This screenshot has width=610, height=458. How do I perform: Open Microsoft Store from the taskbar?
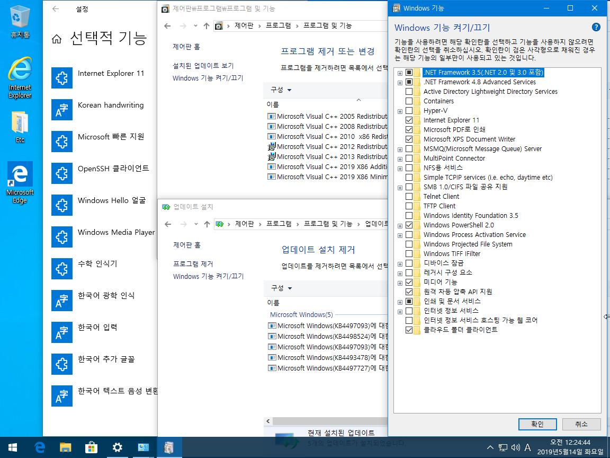click(92, 447)
